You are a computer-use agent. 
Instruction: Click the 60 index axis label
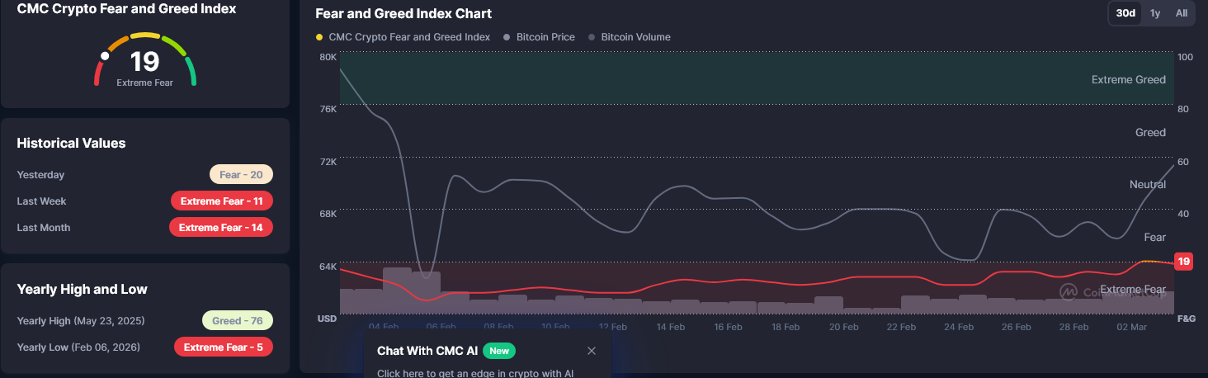tap(1183, 162)
